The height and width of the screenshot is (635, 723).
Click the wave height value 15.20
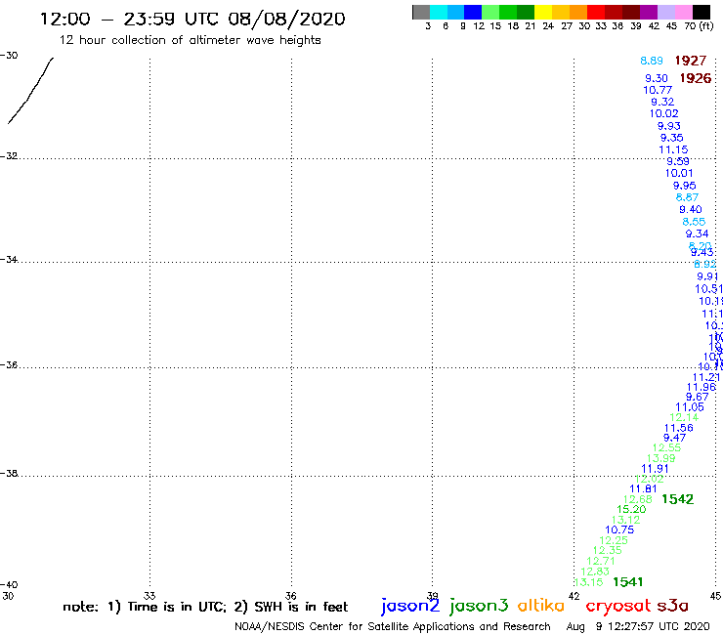[631, 509]
